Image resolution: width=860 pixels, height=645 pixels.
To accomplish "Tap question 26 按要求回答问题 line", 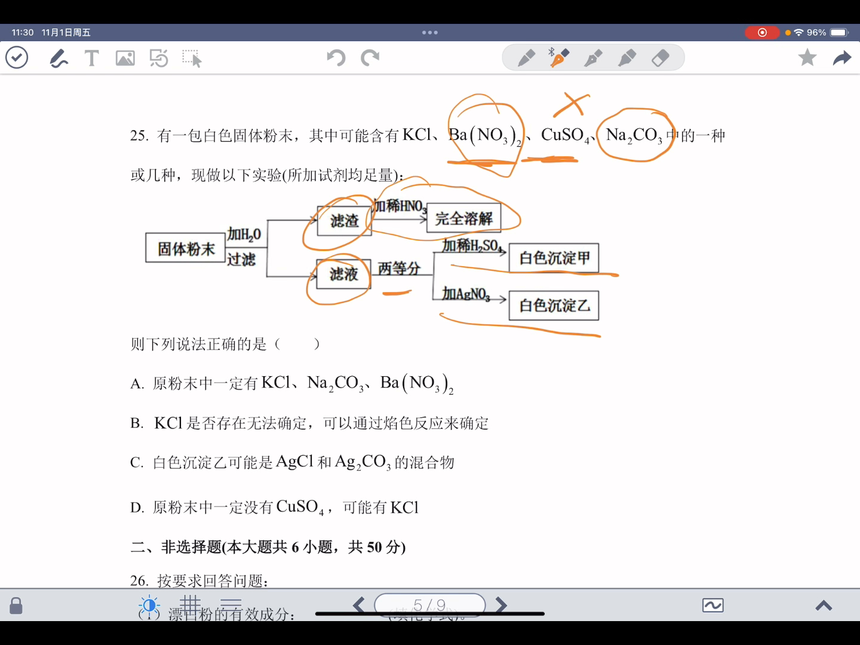I will click(x=199, y=580).
